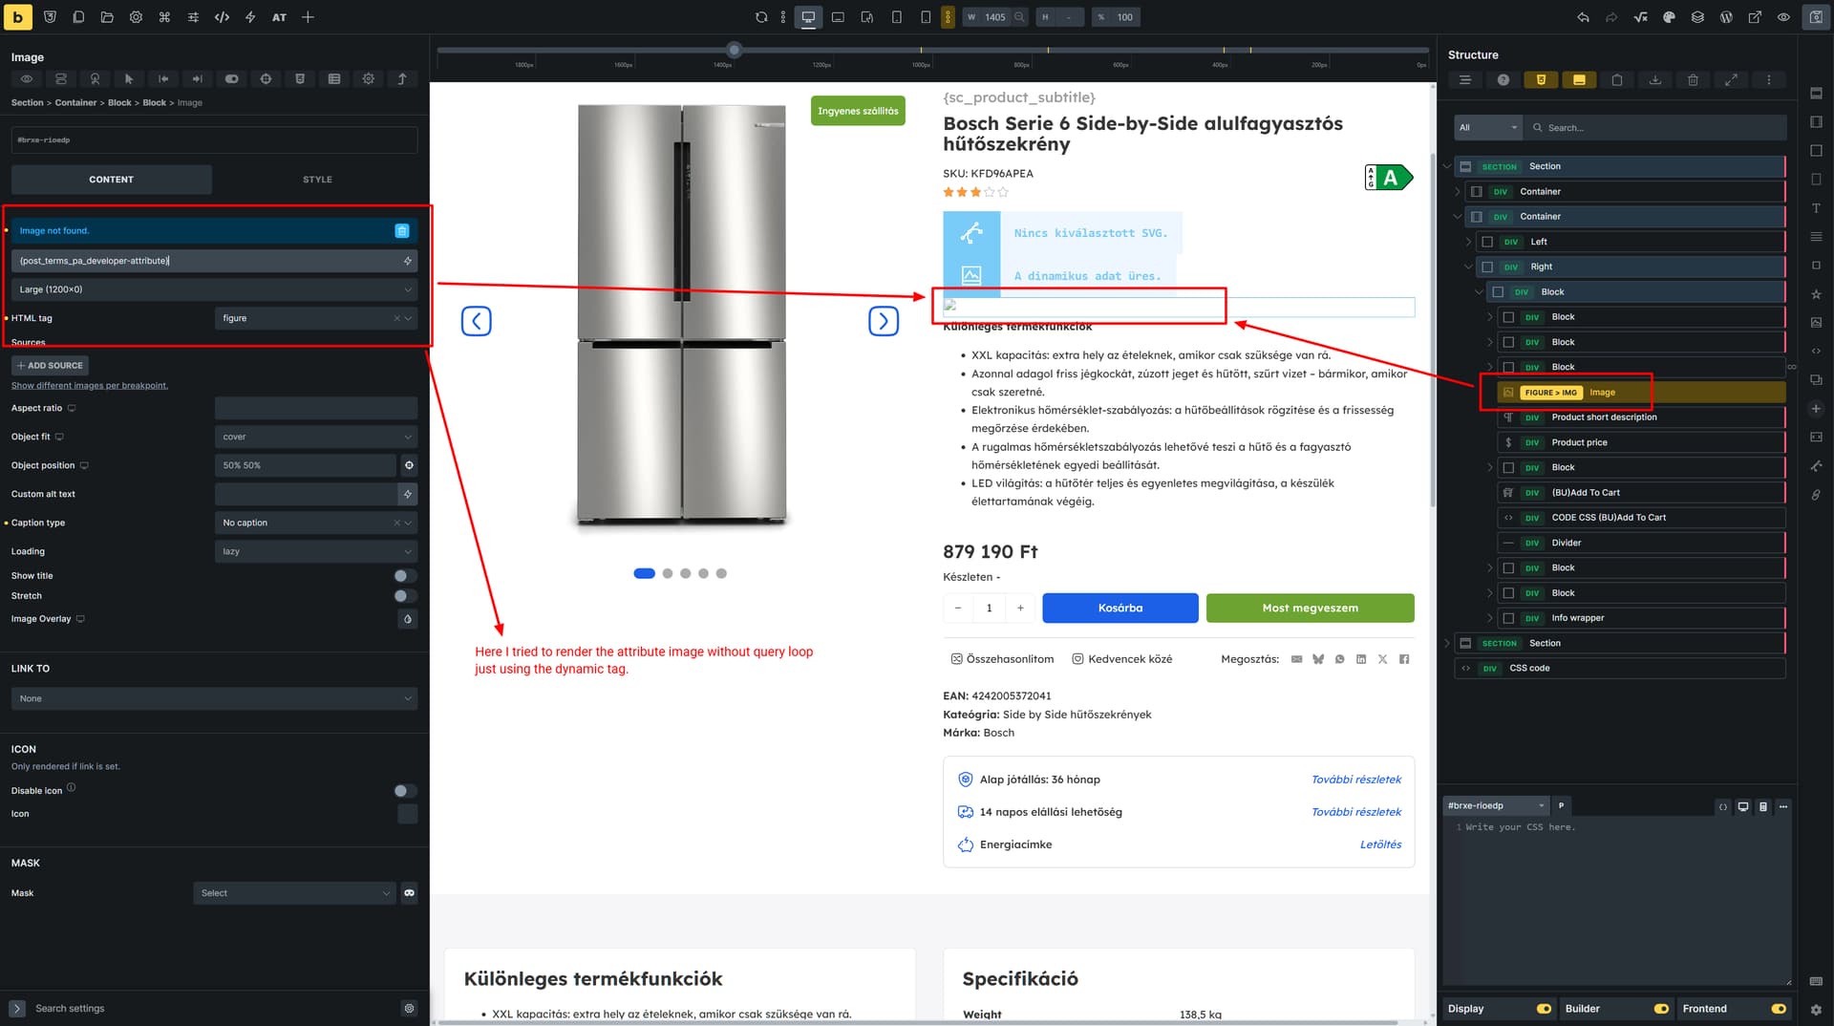Click the undo arrow in top toolbar

1583,17
